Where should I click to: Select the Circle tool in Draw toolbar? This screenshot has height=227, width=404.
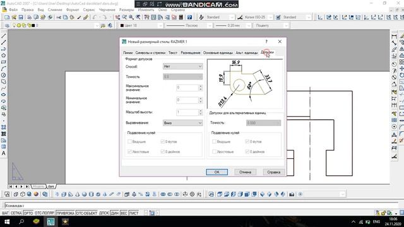4,75
